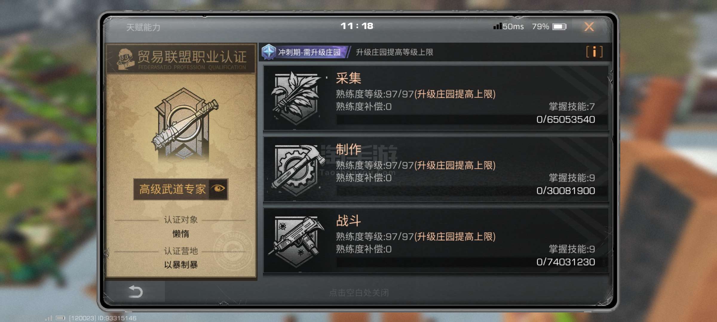Image resolution: width=717 pixels, height=322 pixels.
Task: Click the blue star stage badge icon
Action: click(269, 52)
